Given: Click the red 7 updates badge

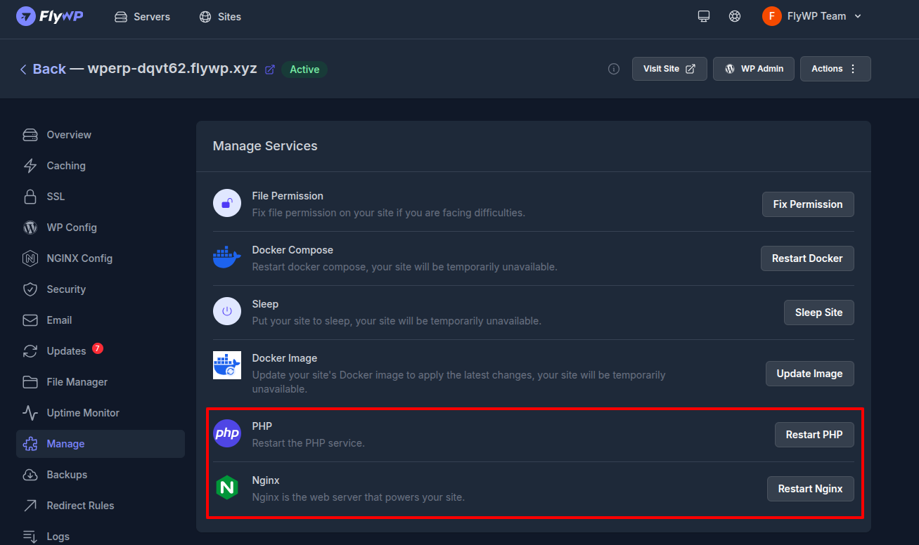Looking at the screenshot, I should (98, 348).
